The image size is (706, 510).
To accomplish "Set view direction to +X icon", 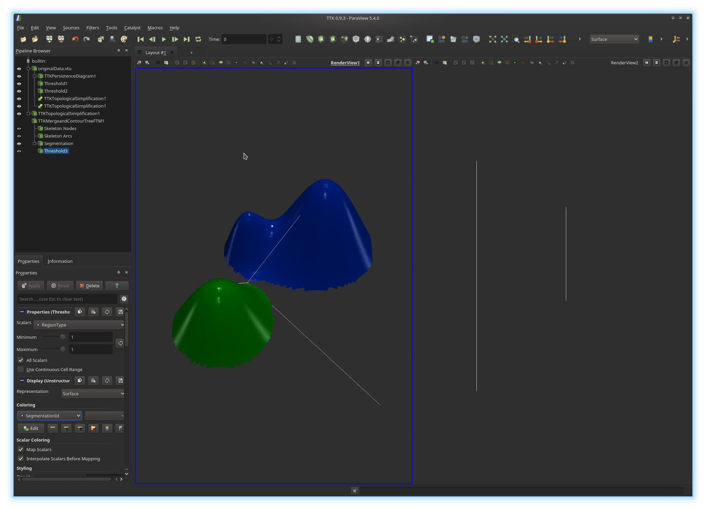I will tap(527, 39).
